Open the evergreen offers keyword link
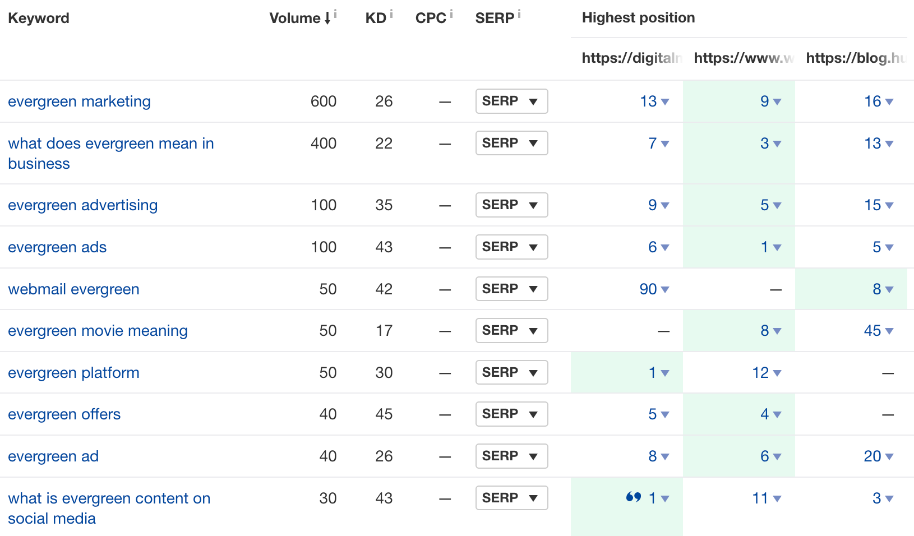The image size is (914, 536). (64, 414)
